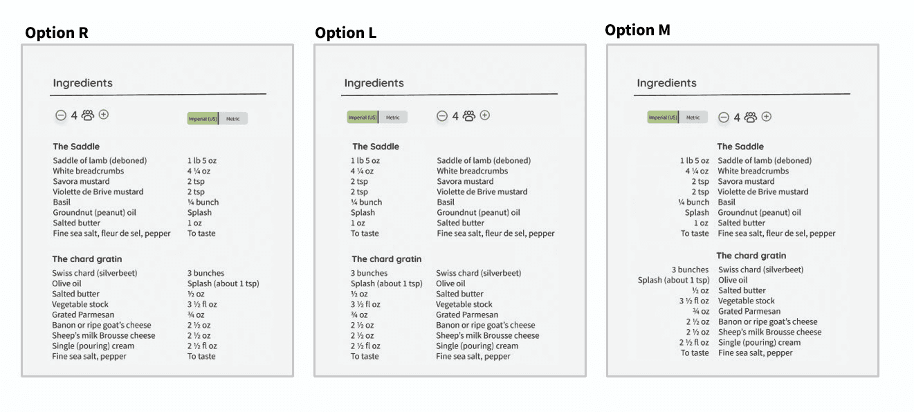The image size is (914, 412).
Task: Click Saddle of lamb (deboned) in Option R
Action: click(x=100, y=160)
